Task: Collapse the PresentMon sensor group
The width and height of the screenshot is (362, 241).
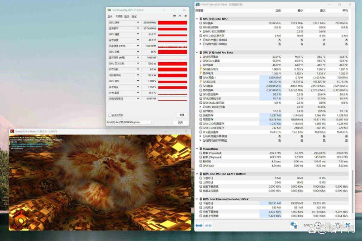Action: (197, 149)
